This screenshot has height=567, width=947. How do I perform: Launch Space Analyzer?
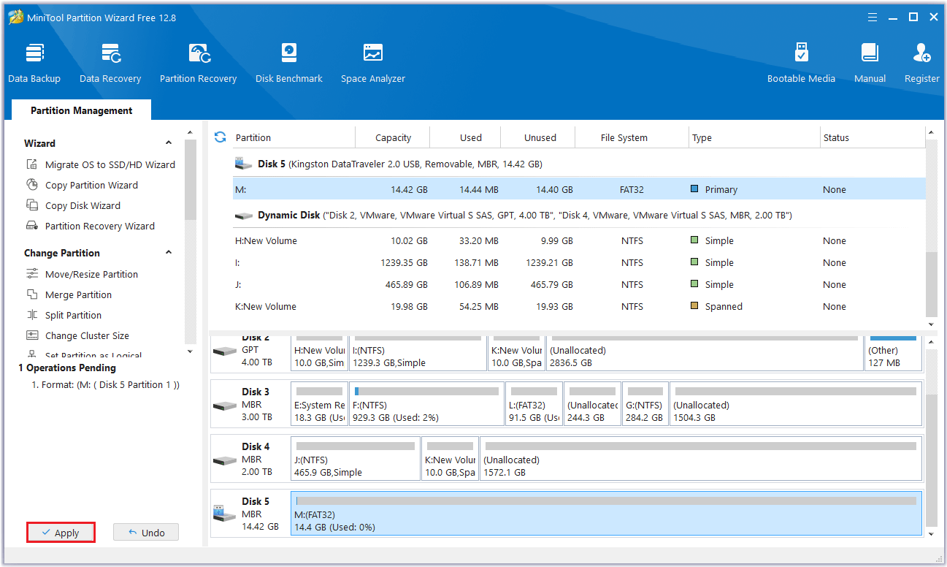tap(373, 64)
